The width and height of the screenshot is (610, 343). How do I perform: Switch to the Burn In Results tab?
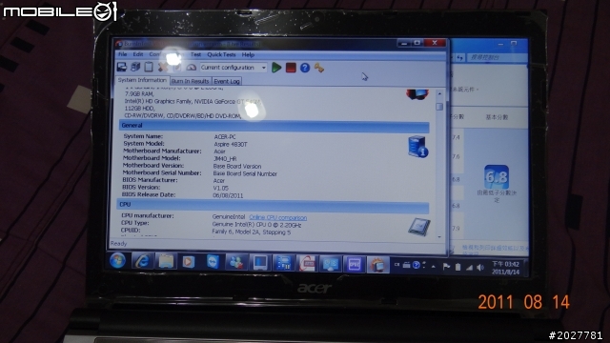(191, 81)
